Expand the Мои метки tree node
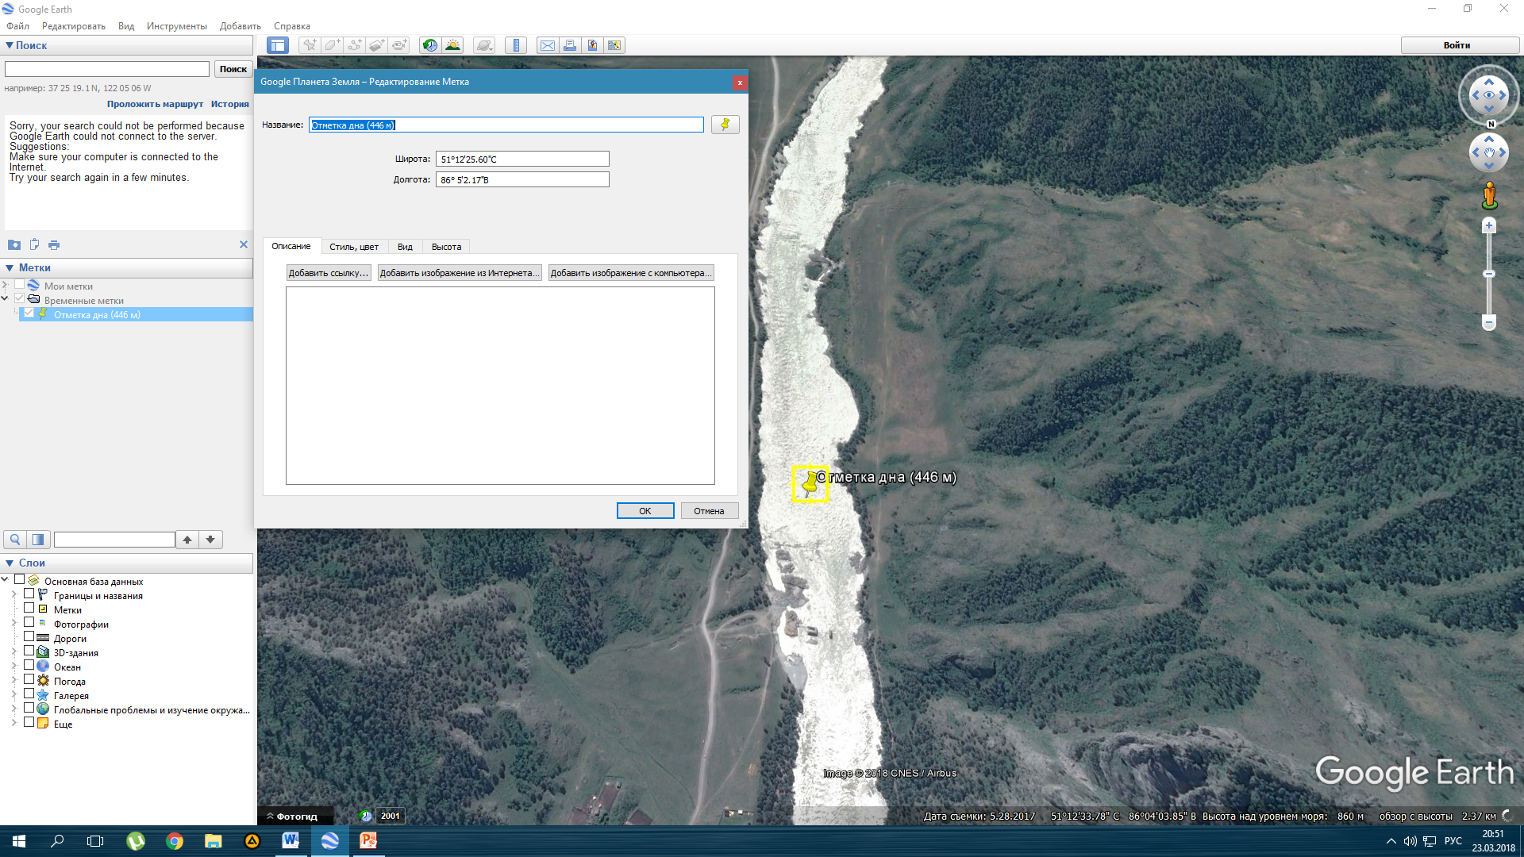 point(6,285)
